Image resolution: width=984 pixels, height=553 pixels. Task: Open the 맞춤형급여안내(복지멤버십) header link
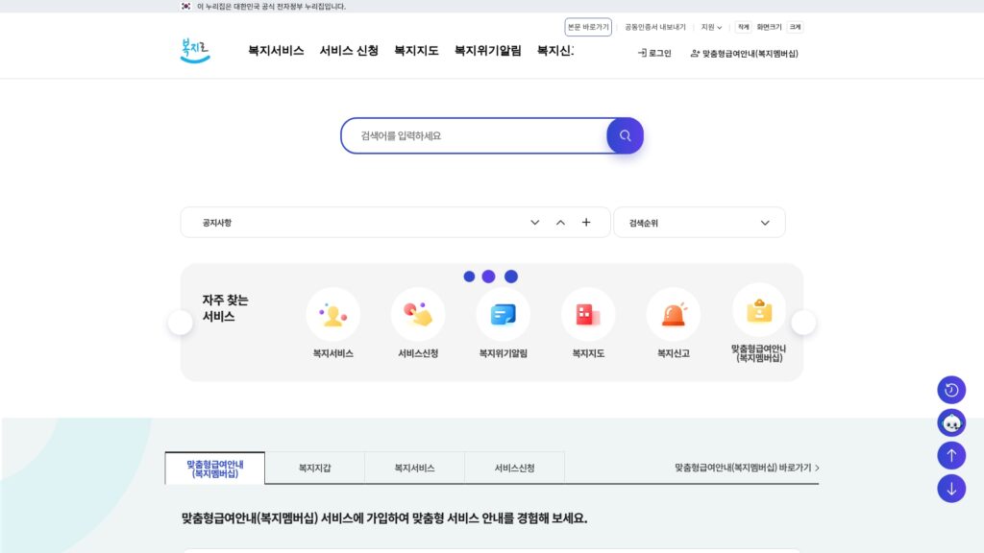pyautogui.click(x=745, y=54)
